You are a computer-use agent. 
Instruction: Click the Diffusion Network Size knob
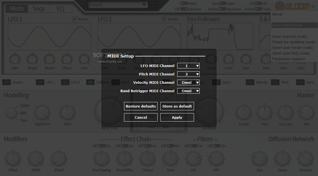coord(259,159)
